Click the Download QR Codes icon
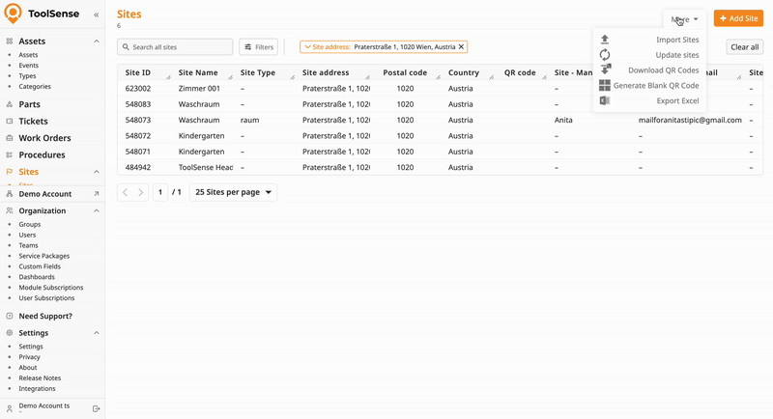 tap(605, 70)
